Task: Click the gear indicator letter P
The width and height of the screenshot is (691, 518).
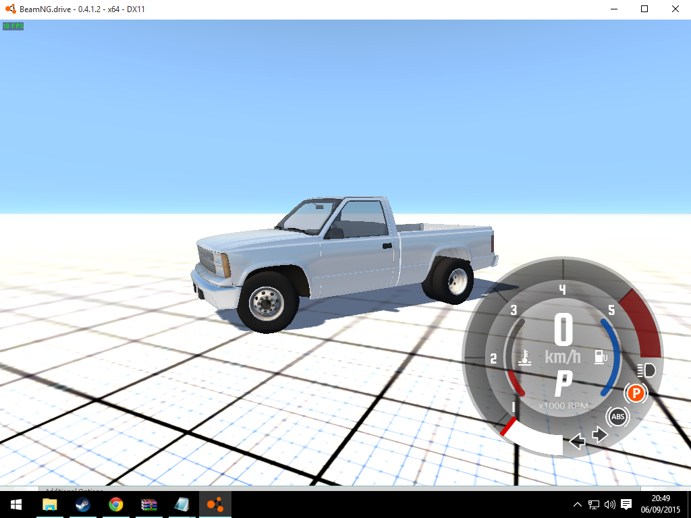Action: click(x=563, y=383)
